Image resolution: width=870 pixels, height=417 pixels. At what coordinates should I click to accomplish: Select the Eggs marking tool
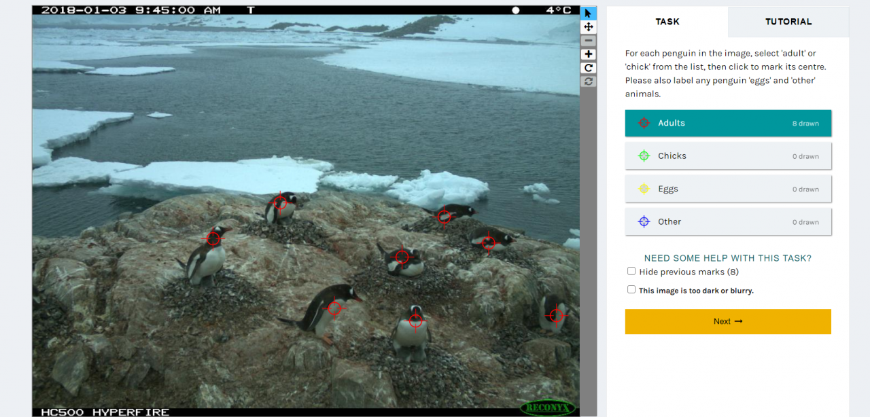pos(728,189)
